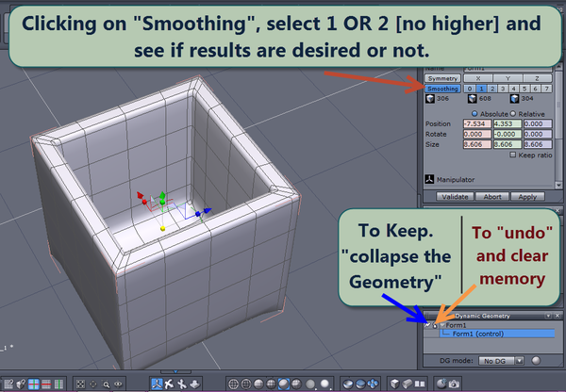Click the cube primitive icon in bottom toolbar
566x392 pixels.
[394, 384]
